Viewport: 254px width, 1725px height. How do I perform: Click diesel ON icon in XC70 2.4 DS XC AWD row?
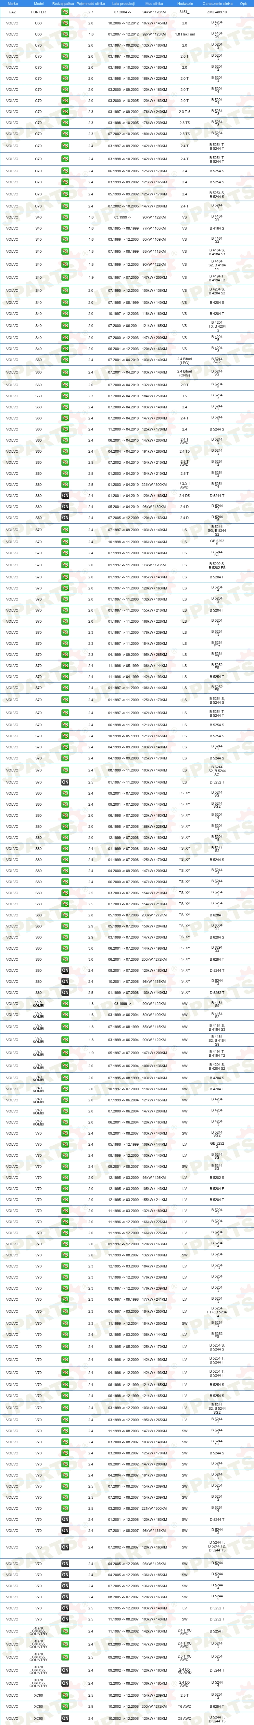click(x=65, y=1670)
